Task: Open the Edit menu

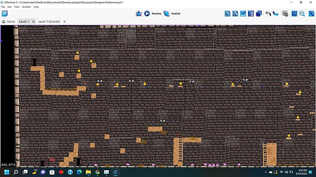Action: (x=10, y=7)
